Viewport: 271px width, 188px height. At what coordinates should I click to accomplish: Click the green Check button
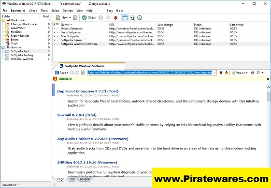(x=89, y=18)
